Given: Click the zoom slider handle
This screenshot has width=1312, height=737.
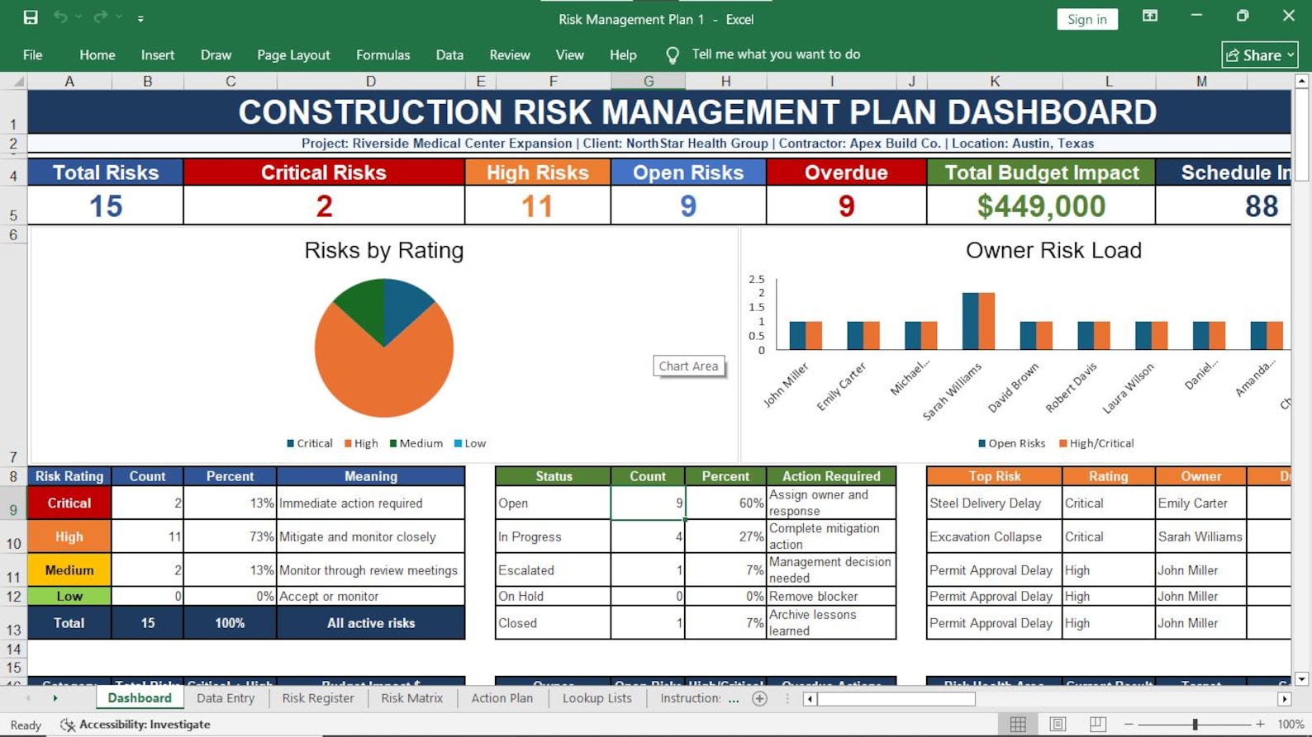Looking at the screenshot, I should (x=1195, y=725).
